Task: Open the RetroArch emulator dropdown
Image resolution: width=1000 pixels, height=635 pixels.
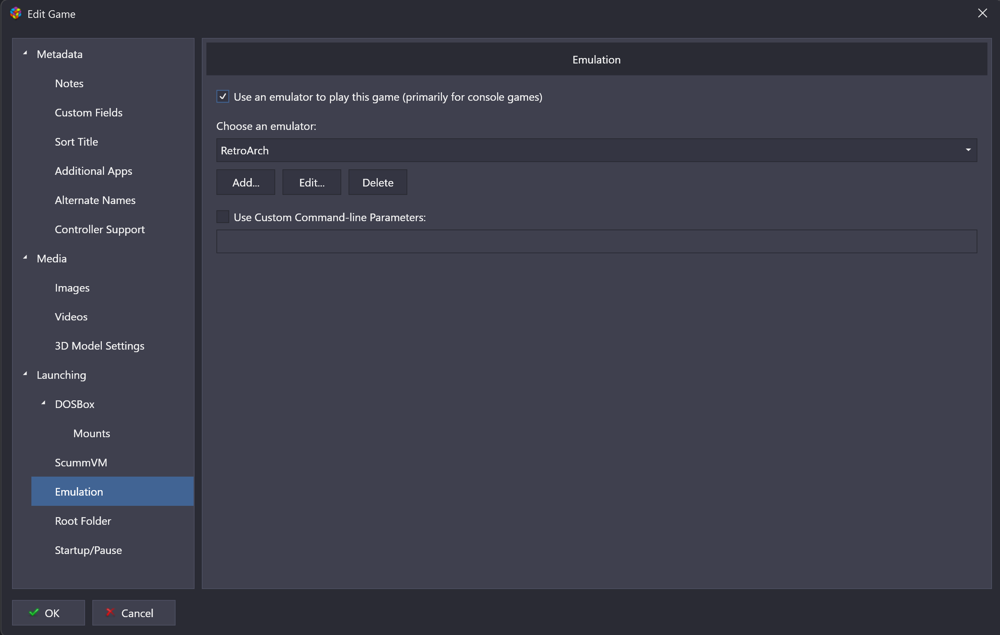Action: (596, 150)
